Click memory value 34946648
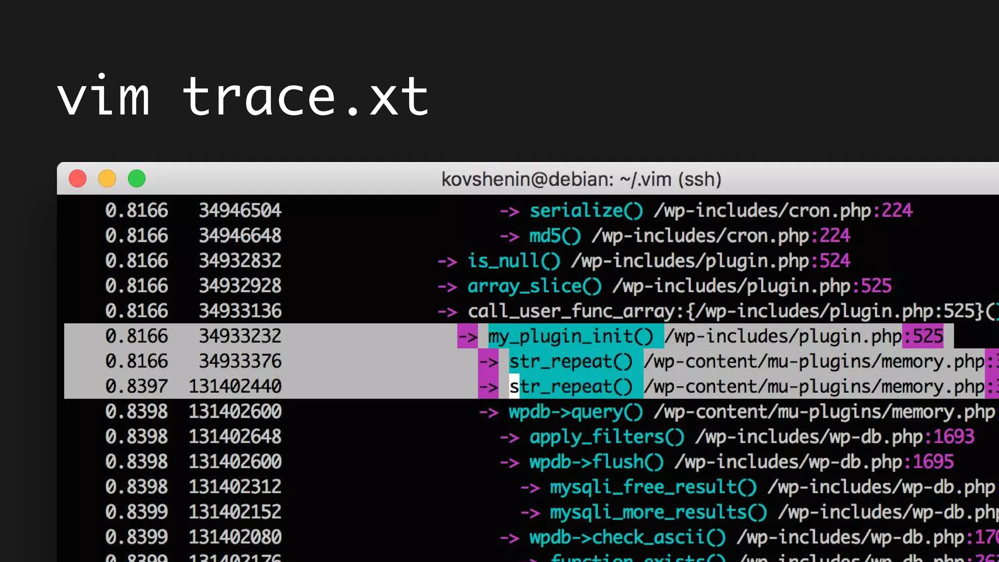 240,236
